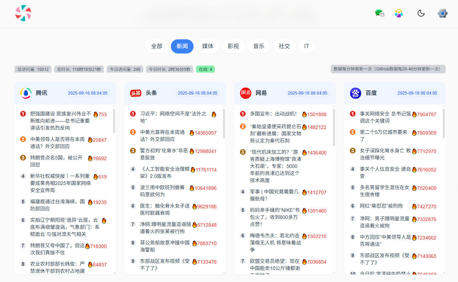Click the NetEase red circular logo
The image size is (458, 282).
point(245,93)
